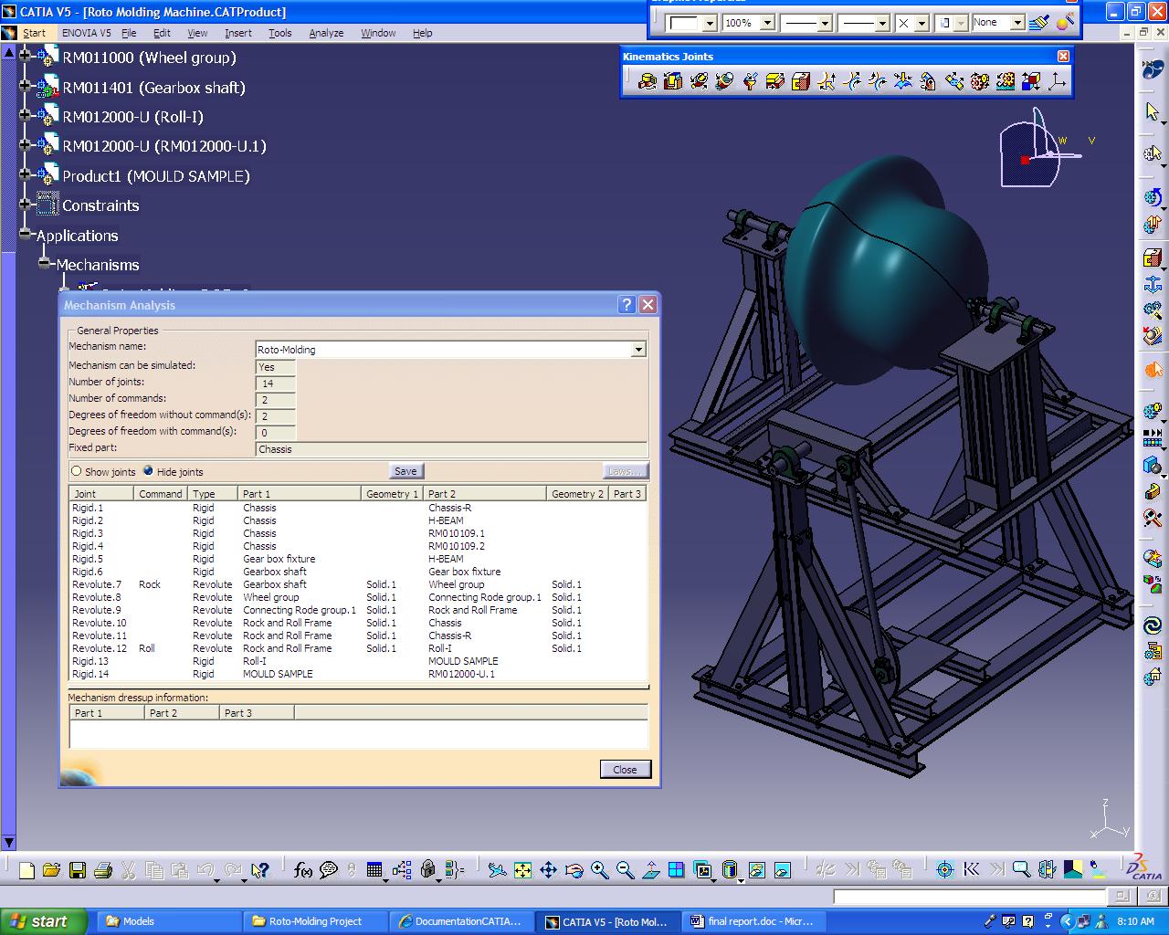The height and width of the screenshot is (935, 1169).
Task: Click the help question mark in Mechanism Analysis
Action: click(x=627, y=304)
